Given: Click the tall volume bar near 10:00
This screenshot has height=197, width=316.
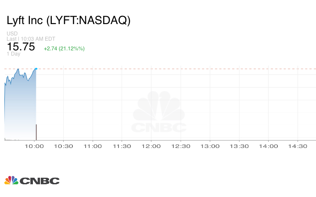Looking at the screenshot, I should pyautogui.click(x=36, y=132).
